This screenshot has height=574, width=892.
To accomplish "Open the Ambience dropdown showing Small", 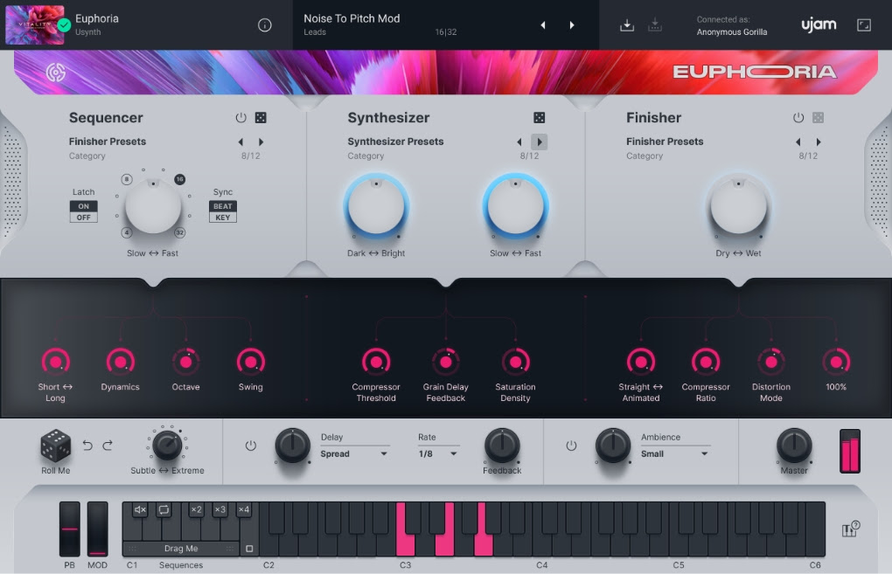I will click(x=675, y=453).
